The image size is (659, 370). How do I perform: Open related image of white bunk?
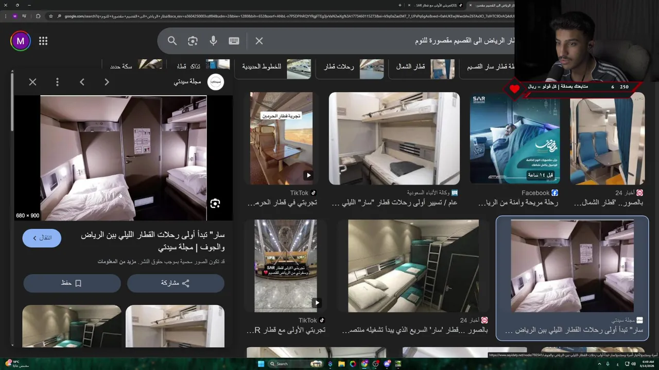(175, 326)
